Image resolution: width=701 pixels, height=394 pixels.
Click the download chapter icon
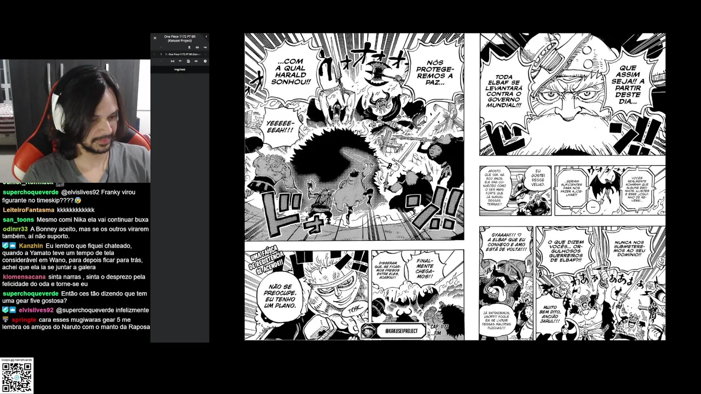[189, 48]
